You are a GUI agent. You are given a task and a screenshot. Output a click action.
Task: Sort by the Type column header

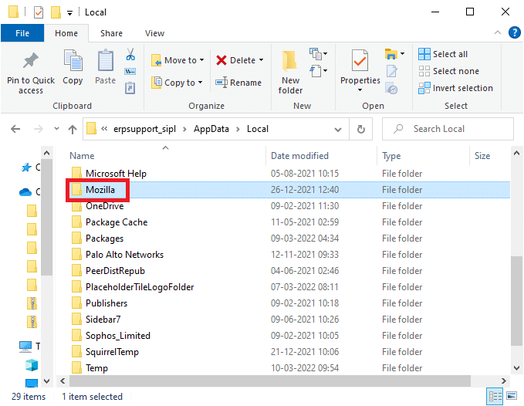pyautogui.click(x=391, y=156)
